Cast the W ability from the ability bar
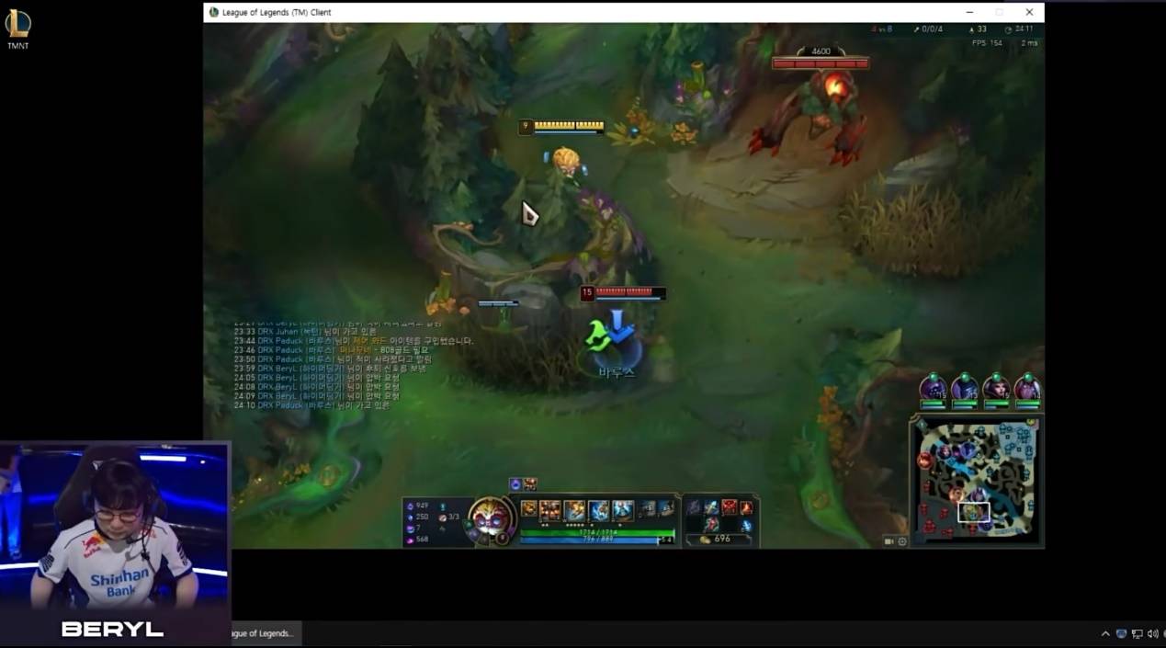The height and width of the screenshot is (648, 1166). point(574,510)
